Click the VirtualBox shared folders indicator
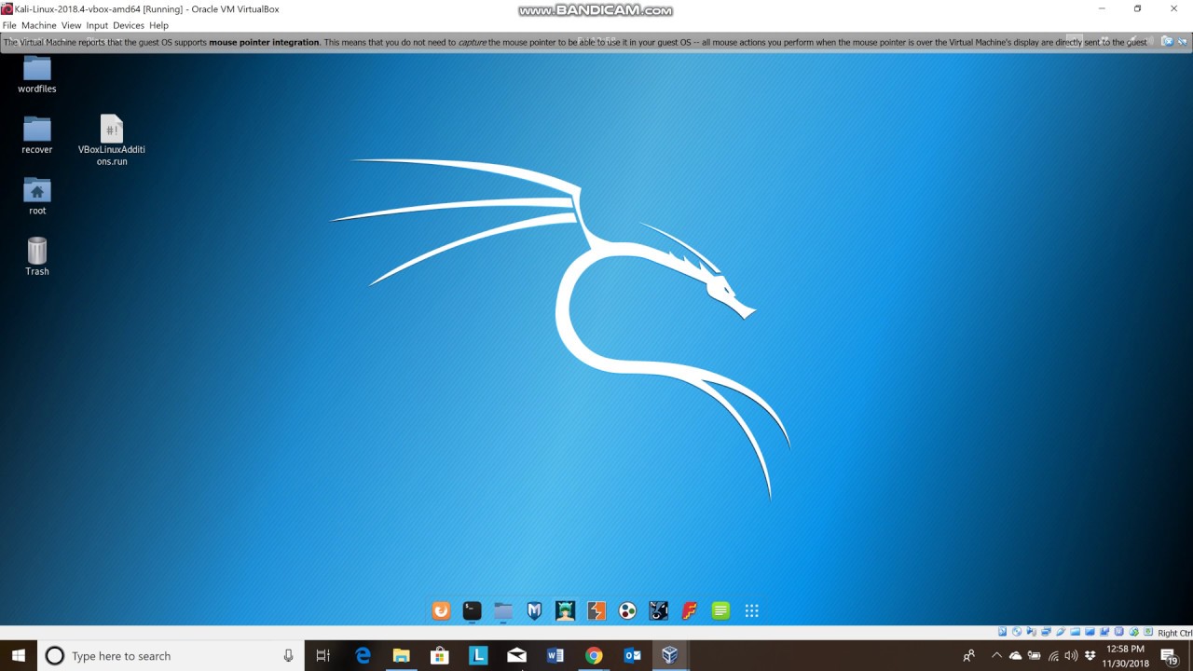This screenshot has height=671, width=1193. click(x=1076, y=632)
